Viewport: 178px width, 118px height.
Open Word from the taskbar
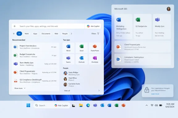[x=109, y=105]
